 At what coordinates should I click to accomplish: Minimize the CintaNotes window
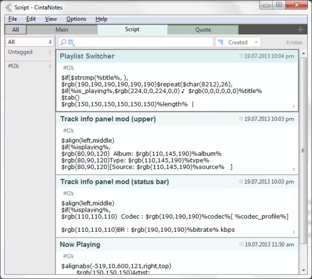[x=266, y=5]
